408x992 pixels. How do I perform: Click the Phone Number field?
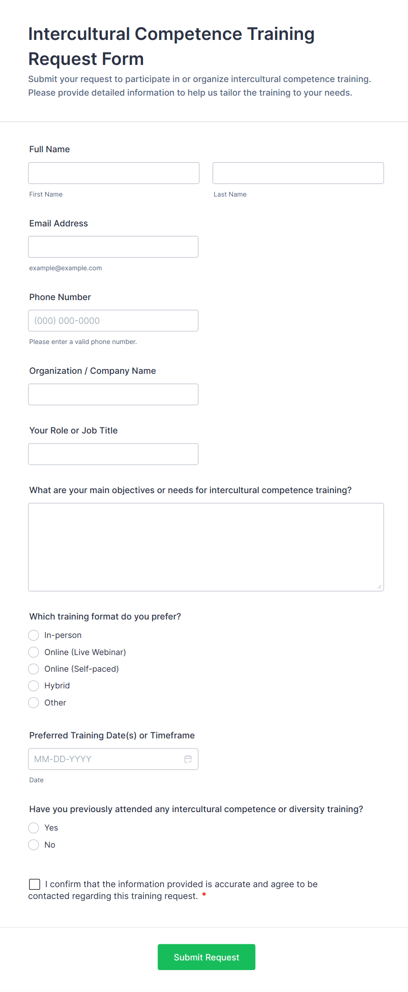pos(113,320)
